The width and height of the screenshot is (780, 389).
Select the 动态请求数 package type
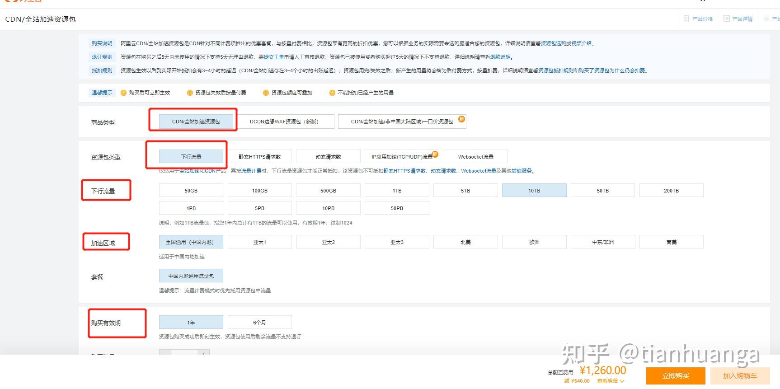point(329,157)
